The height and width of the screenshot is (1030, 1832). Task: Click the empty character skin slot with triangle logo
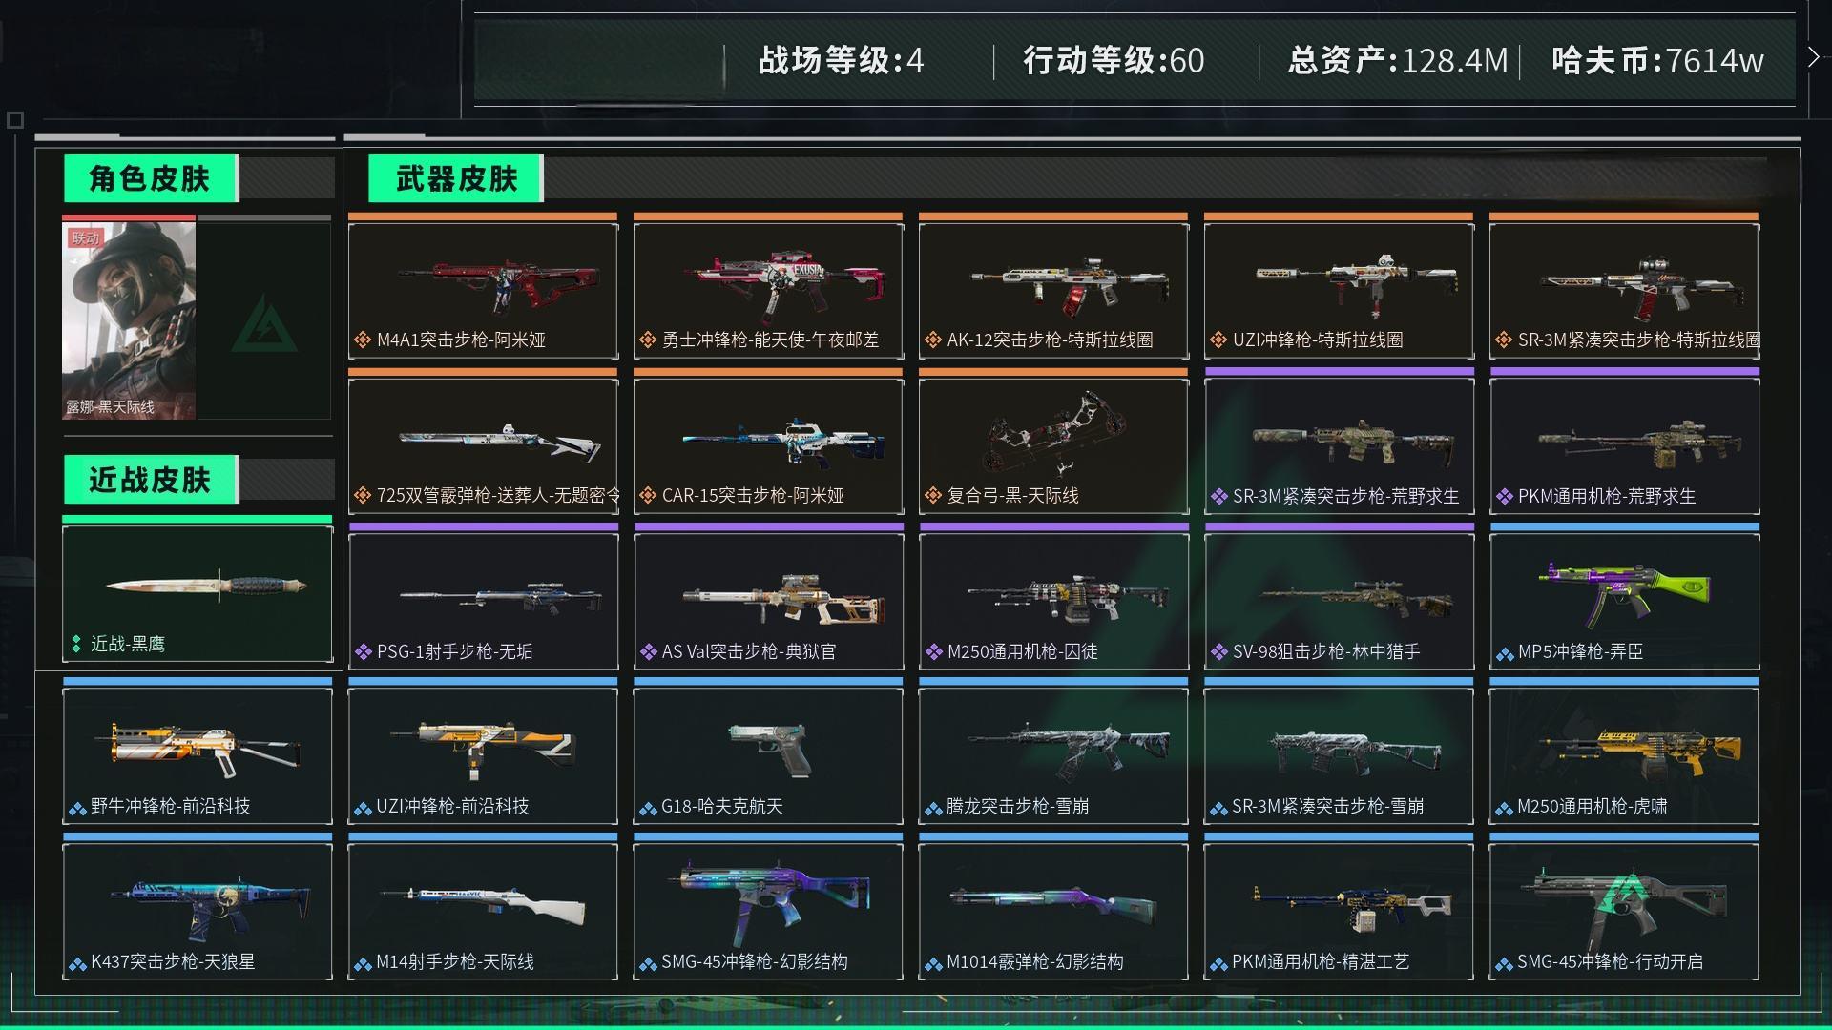264,320
